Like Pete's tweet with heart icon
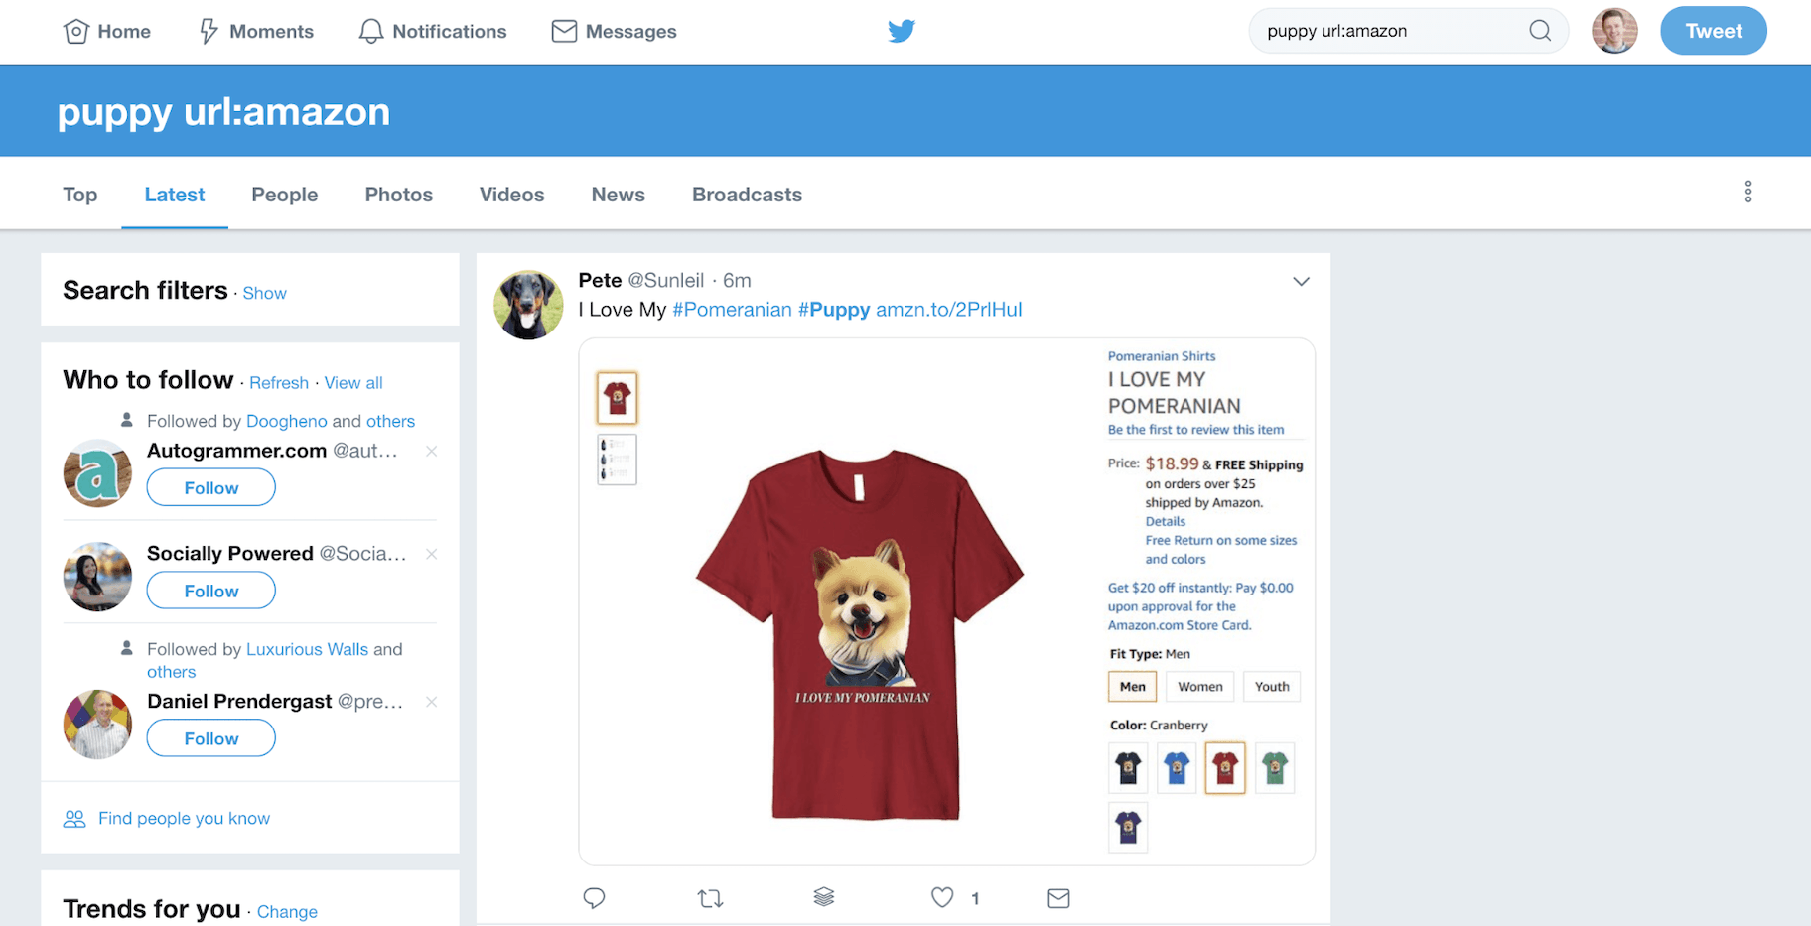The width and height of the screenshot is (1811, 926). (x=942, y=897)
